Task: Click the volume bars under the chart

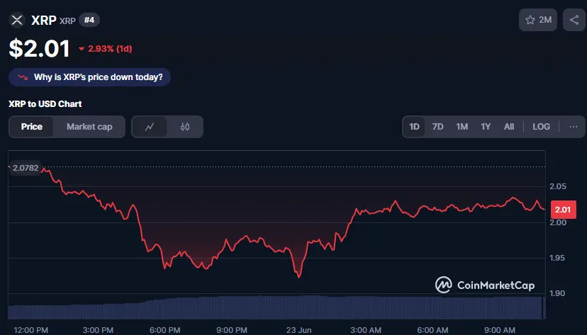Action: tap(277, 307)
